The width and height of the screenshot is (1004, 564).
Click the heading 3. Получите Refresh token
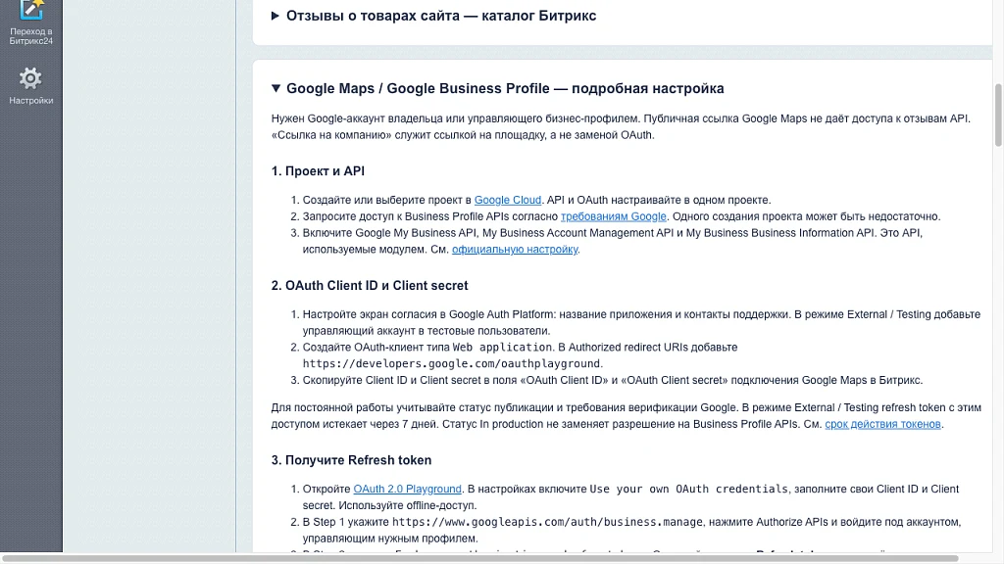[352, 460]
